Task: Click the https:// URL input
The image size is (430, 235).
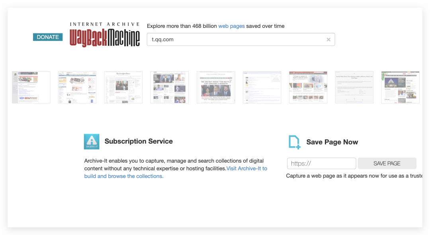Action: (321, 163)
